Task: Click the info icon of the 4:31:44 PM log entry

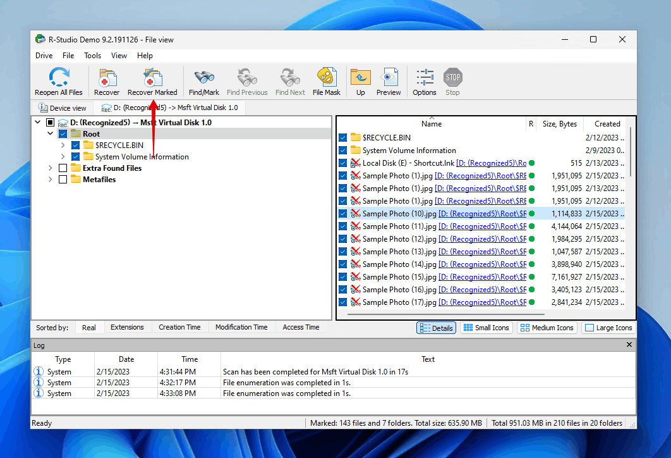Action: 39,371
